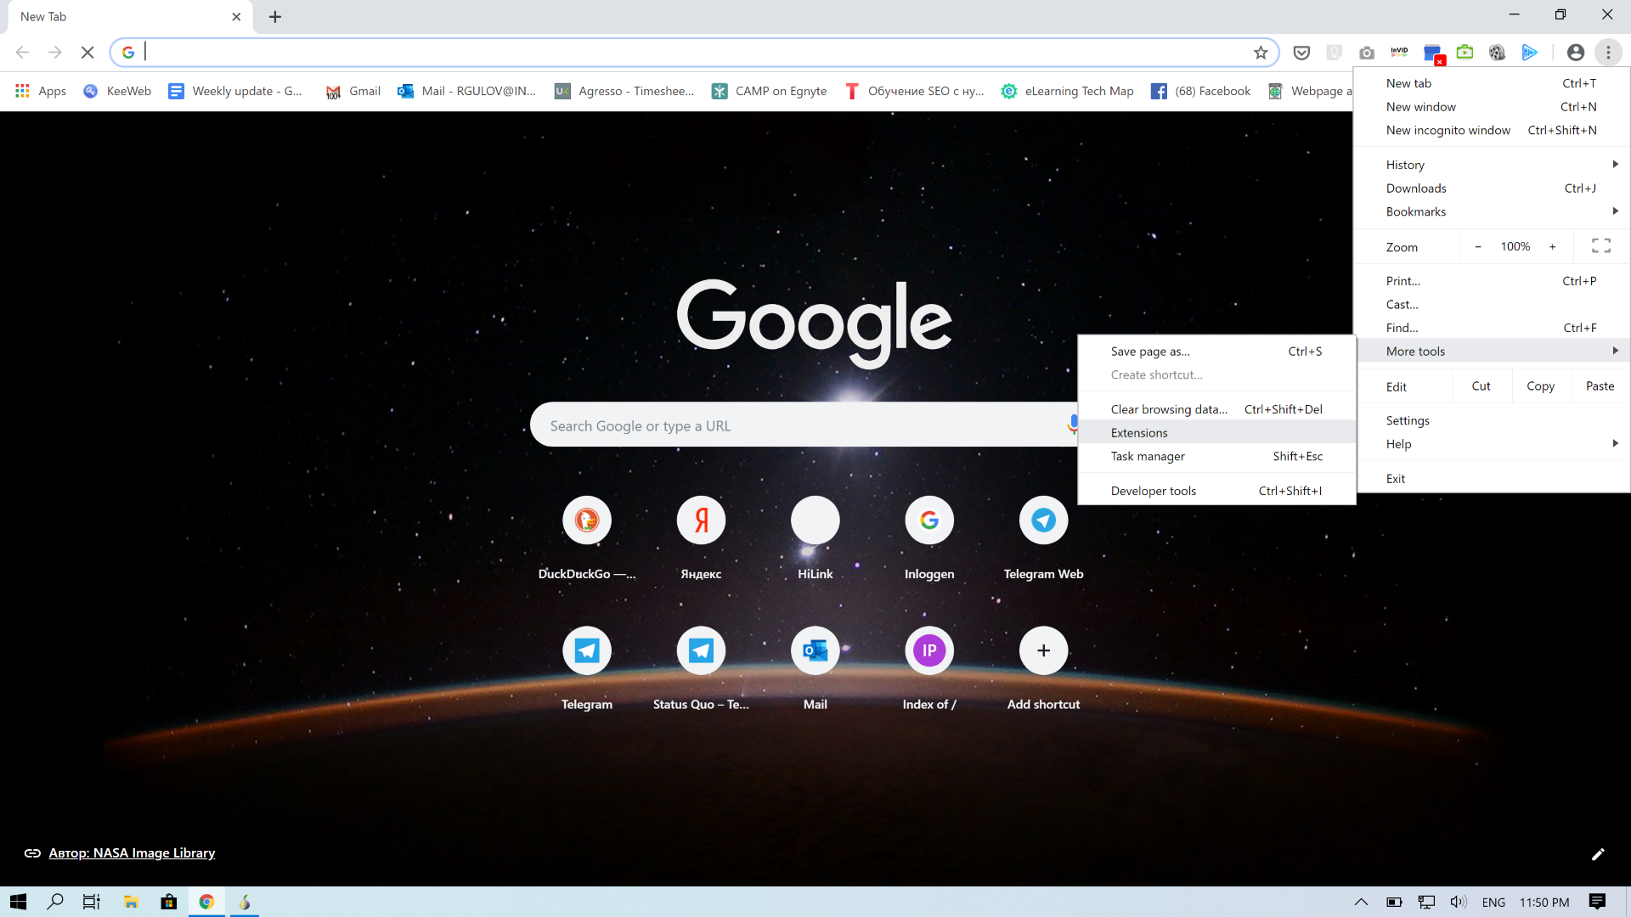Open the Inloggen shortcut tile
This screenshot has width=1631, height=917.
coord(929,520)
